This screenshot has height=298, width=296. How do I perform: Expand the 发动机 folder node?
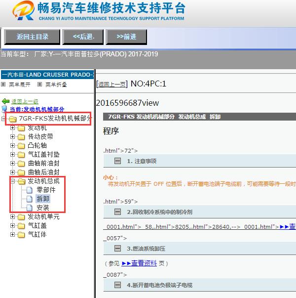[x=12, y=128]
